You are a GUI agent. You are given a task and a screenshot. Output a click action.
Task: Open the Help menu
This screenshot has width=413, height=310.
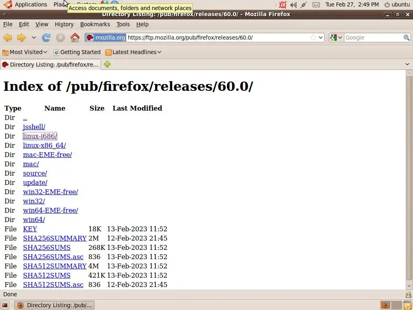142,24
